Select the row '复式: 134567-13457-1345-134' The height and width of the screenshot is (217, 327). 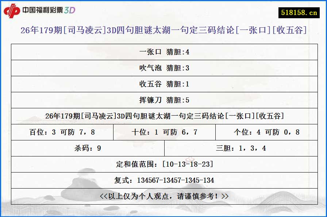tap(164, 180)
